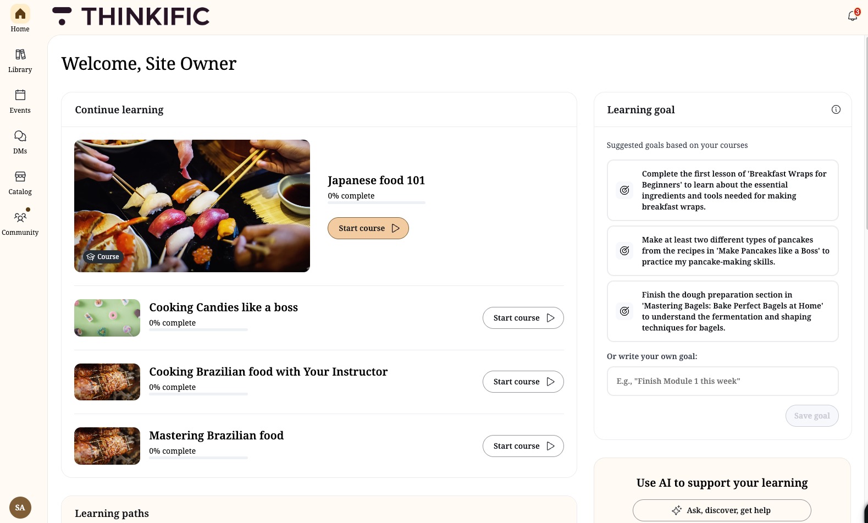Check the notifications bell icon
868x523 pixels.
(853, 16)
